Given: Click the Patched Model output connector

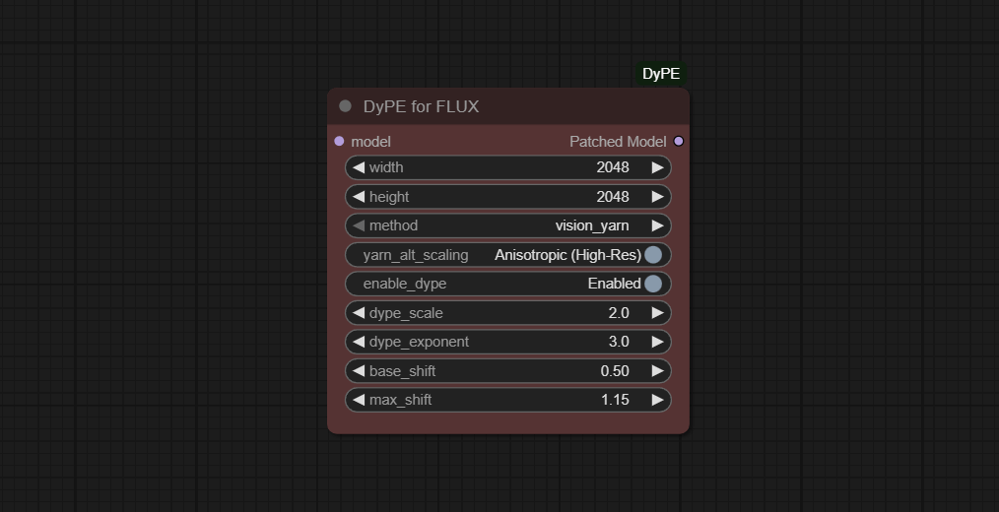Looking at the screenshot, I should pos(679,142).
